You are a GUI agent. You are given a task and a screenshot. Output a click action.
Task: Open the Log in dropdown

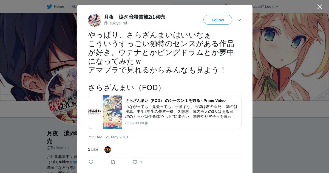point(271,7)
